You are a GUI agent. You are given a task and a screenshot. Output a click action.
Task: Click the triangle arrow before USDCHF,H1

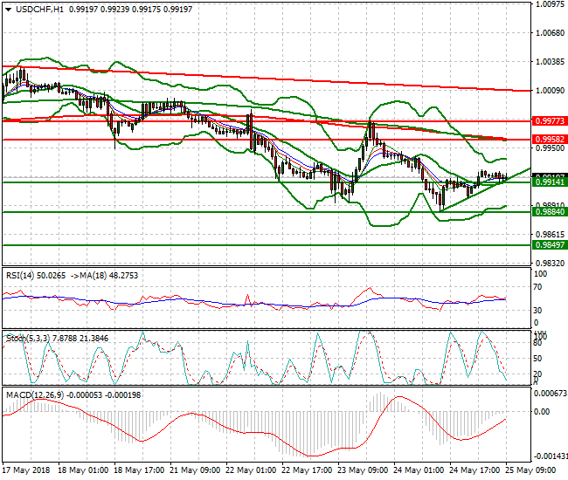[9, 10]
